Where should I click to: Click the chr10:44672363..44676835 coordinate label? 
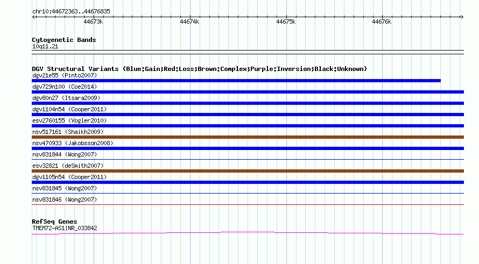click(x=71, y=12)
